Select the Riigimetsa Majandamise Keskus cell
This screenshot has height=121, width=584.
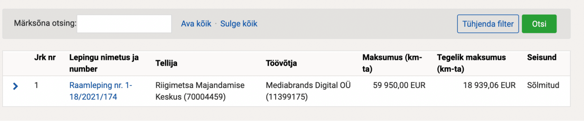tap(200, 91)
